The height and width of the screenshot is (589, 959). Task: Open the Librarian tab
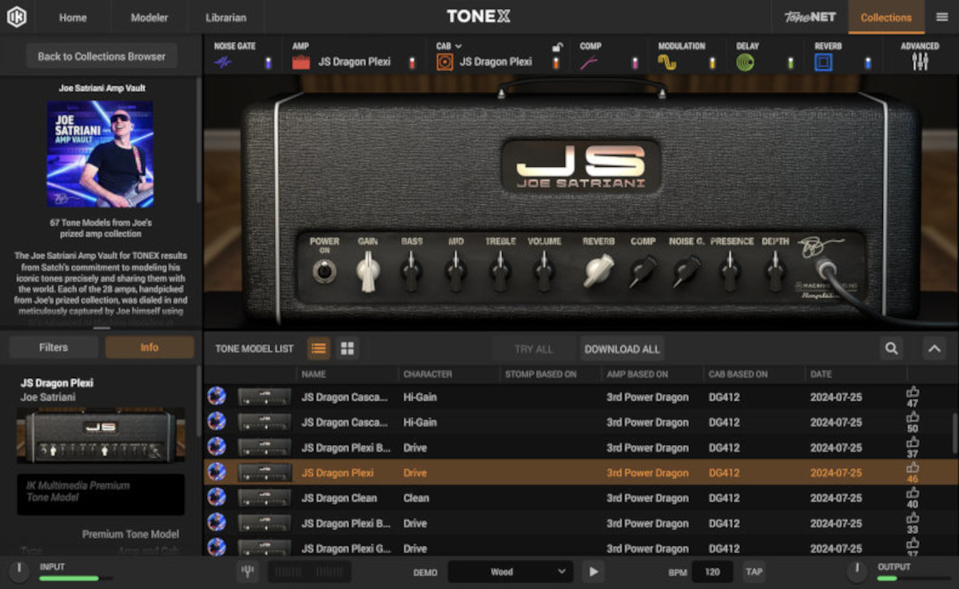click(x=226, y=17)
